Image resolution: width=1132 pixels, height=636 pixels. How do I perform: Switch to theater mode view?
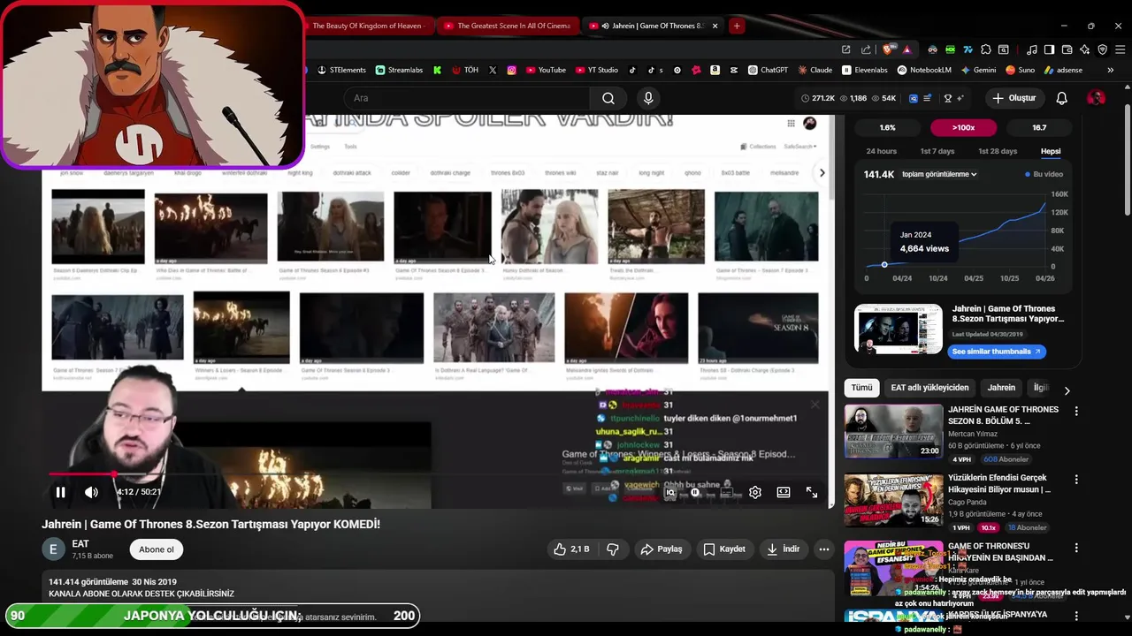[x=784, y=492]
